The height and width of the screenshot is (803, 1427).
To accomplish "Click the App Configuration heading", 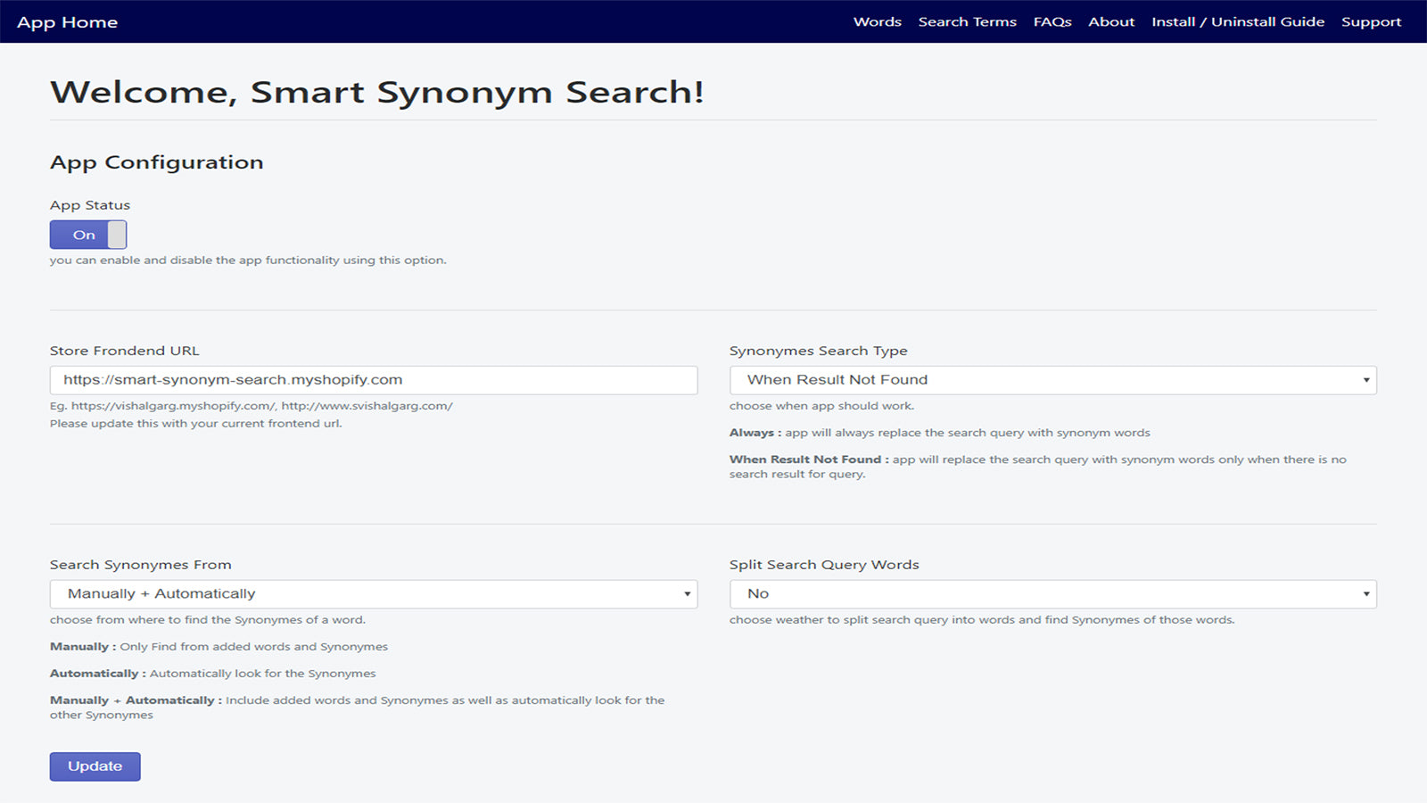I will click(156, 162).
